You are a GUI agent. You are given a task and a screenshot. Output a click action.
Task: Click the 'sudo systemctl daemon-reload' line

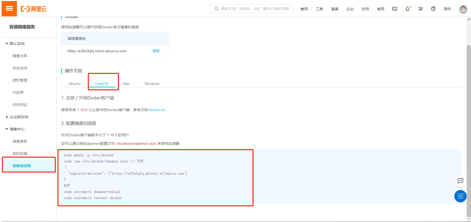[92, 192]
